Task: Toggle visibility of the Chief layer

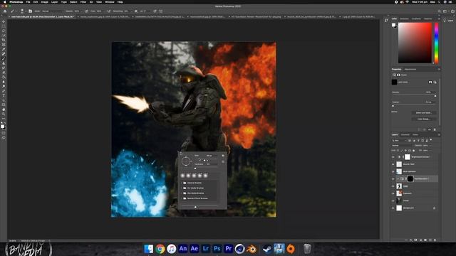Action: pos(393,186)
